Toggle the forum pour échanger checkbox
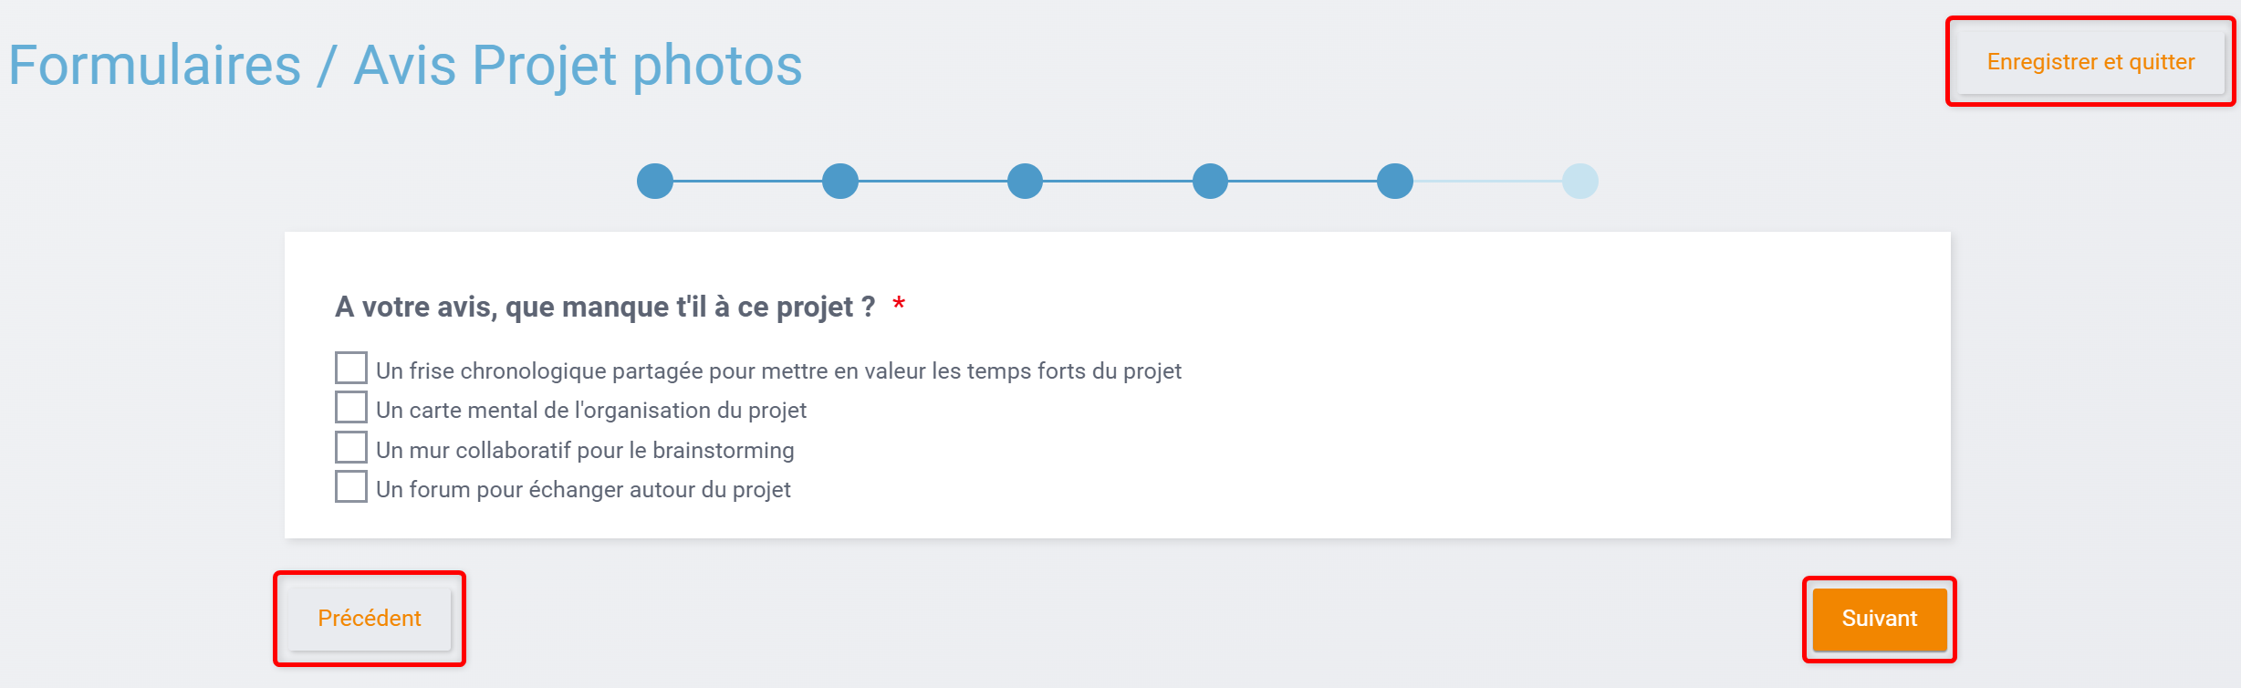This screenshot has height=688, width=2241. (351, 486)
